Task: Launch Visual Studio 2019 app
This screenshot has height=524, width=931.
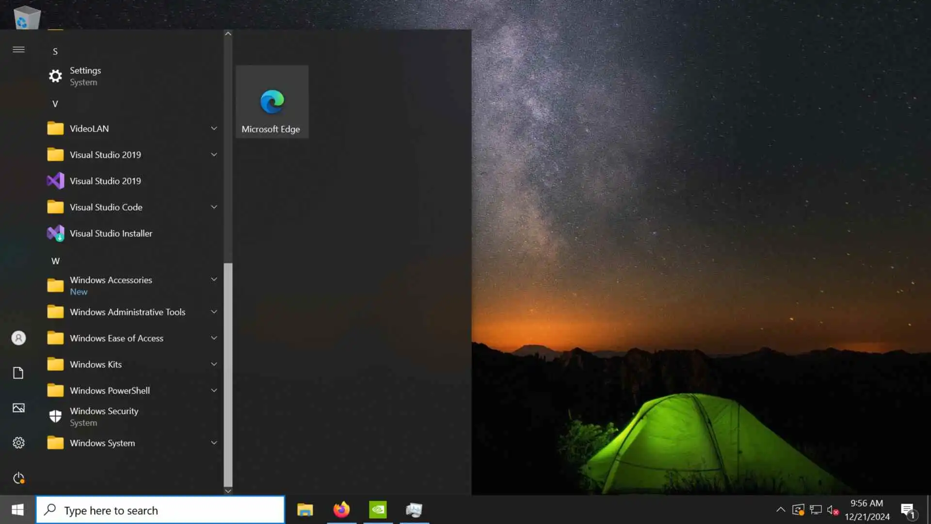Action: pos(105,181)
